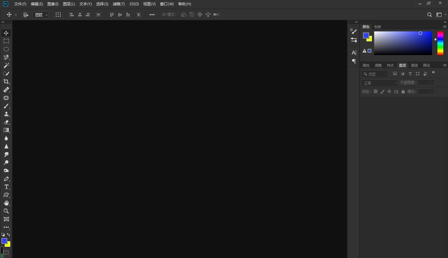Select the Brush tool in the toolbox
This screenshot has height=258, width=448.
(6, 106)
